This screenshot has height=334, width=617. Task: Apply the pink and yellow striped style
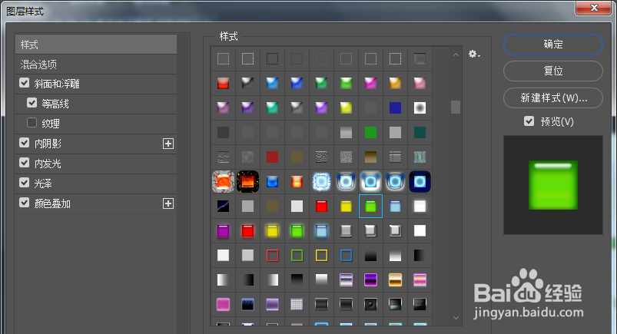coord(420,280)
